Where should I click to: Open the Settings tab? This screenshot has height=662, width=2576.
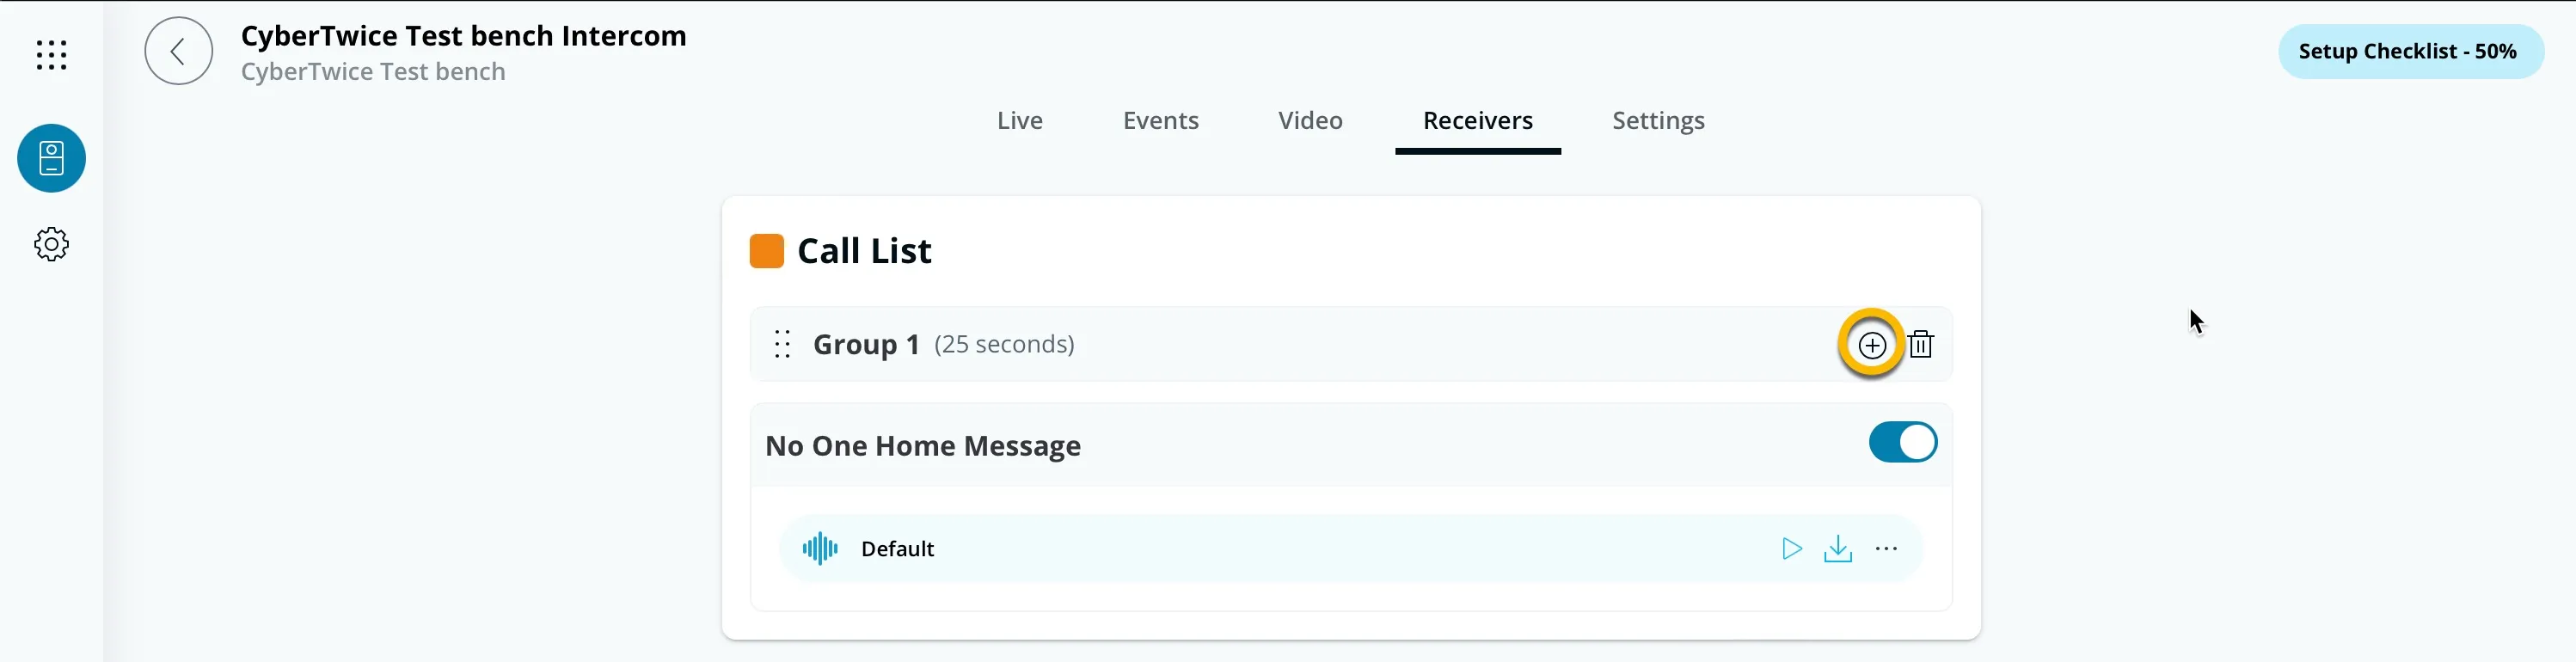pos(1657,120)
